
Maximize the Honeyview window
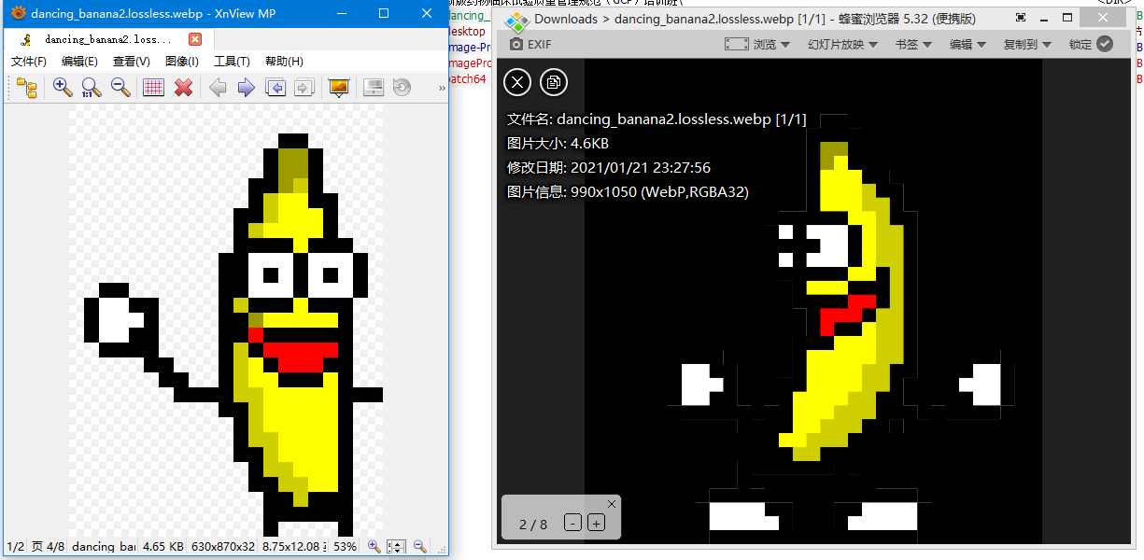[1066, 18]
